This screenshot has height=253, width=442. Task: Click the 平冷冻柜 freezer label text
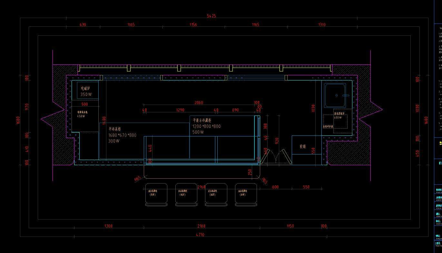click(115, 129)
